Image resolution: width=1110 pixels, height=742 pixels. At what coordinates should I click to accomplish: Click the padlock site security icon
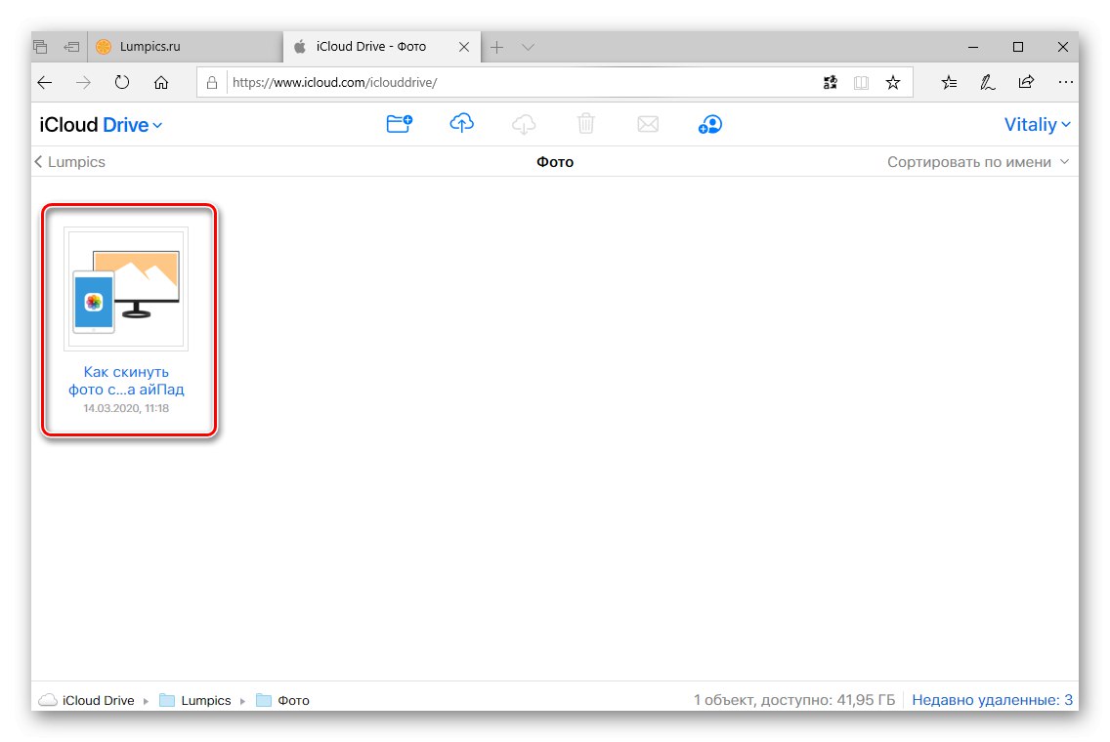[212, 83]
